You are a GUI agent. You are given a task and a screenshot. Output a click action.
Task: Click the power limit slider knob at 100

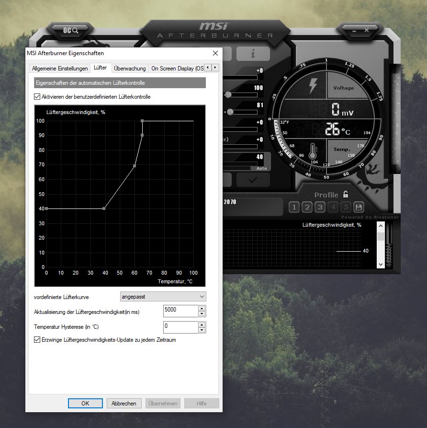228,95
